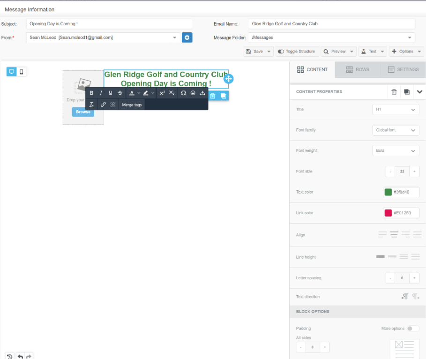Image resolution: width=426 pixels, height=359 pixels.
Task: Increase letter spacing with plus
Action: tap(414, 278)
